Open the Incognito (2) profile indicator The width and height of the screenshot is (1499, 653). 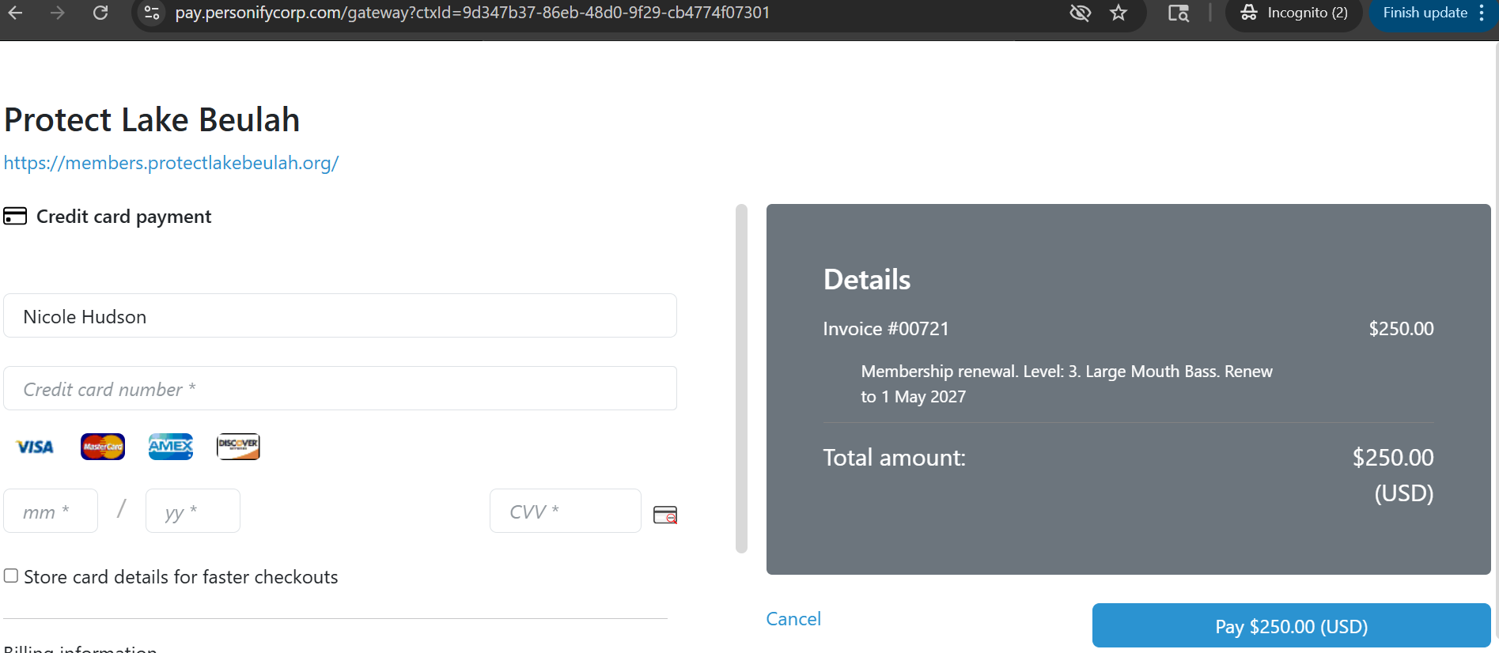click(1293, 13)
